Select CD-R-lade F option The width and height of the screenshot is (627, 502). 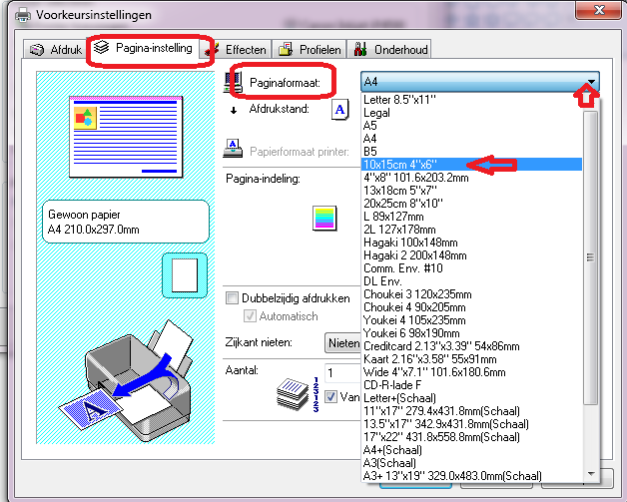point(471,384)
